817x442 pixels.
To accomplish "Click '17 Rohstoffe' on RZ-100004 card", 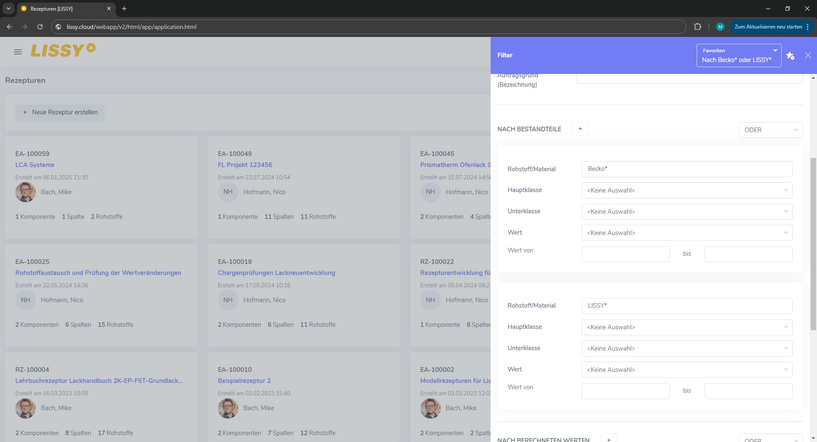I will click(x=115, y=433).
